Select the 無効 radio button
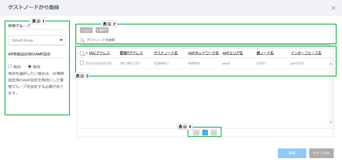 click(30, 67)
